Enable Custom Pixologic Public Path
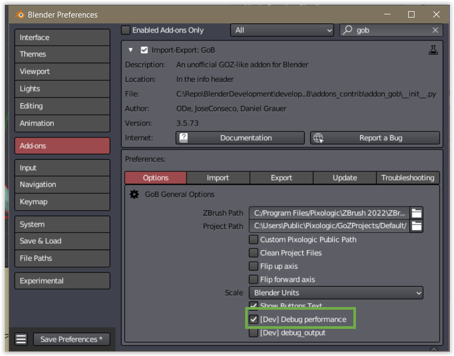The width and height of the screenshot is (454, 356). tap(253, 239)
